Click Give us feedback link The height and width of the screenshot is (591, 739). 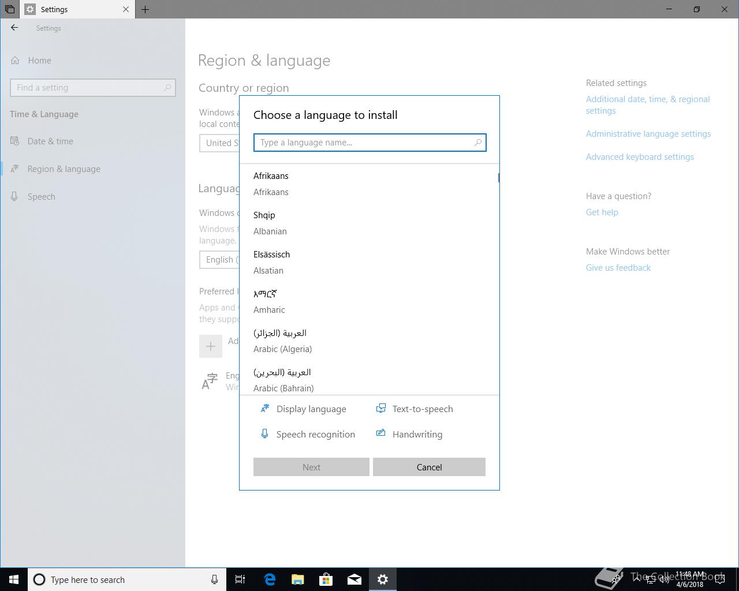coord(618,268)
